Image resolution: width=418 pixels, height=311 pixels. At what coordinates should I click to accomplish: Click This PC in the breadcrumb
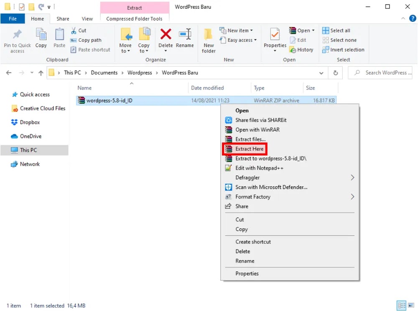pos(72,72)
